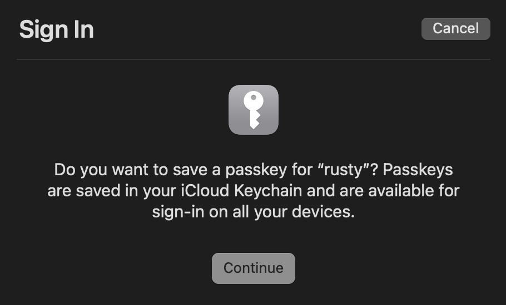Click Continue to save the passkey
This screenshot has height=305, width=506.
click(254, 268)
